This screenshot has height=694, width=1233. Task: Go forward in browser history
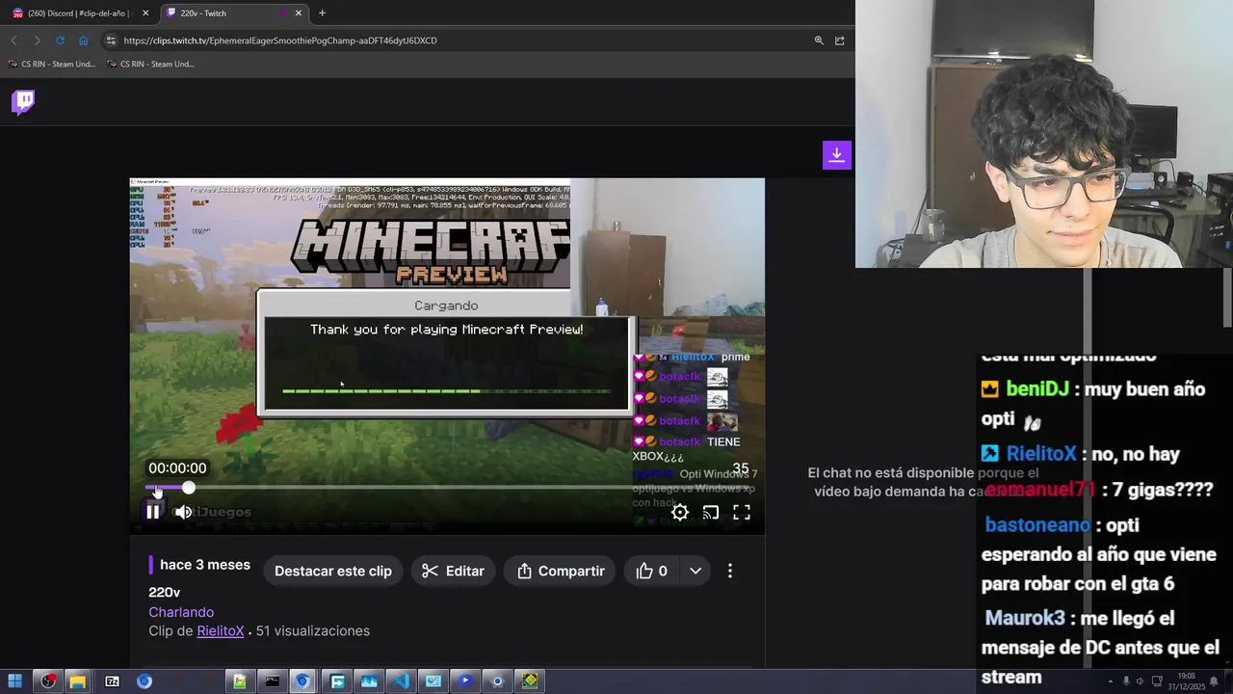coord(37,40)
